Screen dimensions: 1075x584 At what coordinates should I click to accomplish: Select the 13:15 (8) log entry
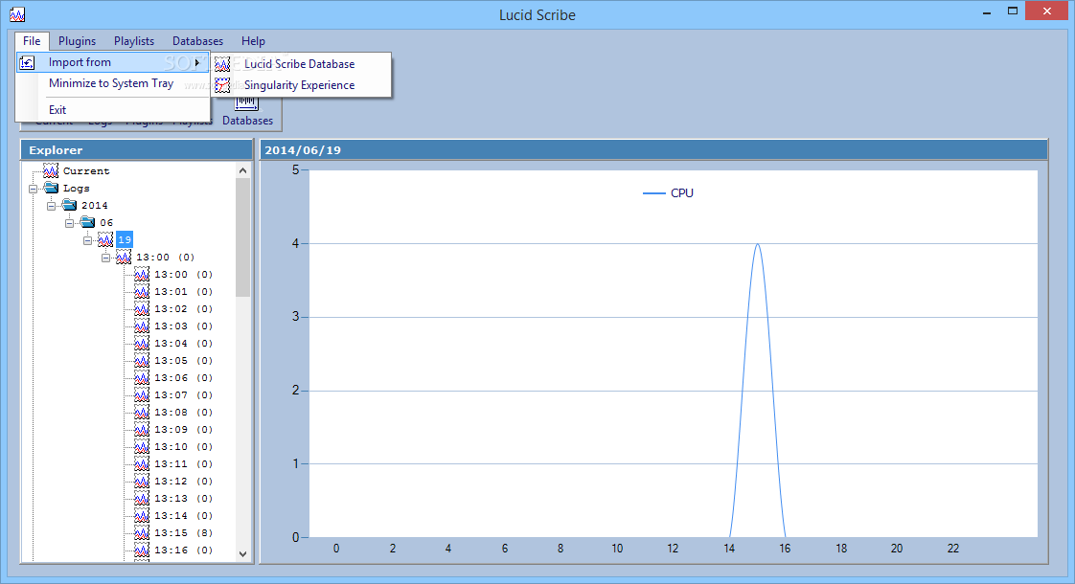[x=183, y=532]
